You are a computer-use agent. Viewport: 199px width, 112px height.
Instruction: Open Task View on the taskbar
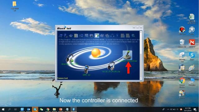[16, 109]
